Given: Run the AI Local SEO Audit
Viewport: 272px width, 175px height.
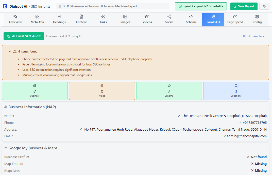Looking at the screenshot, I should click(24, 36).
